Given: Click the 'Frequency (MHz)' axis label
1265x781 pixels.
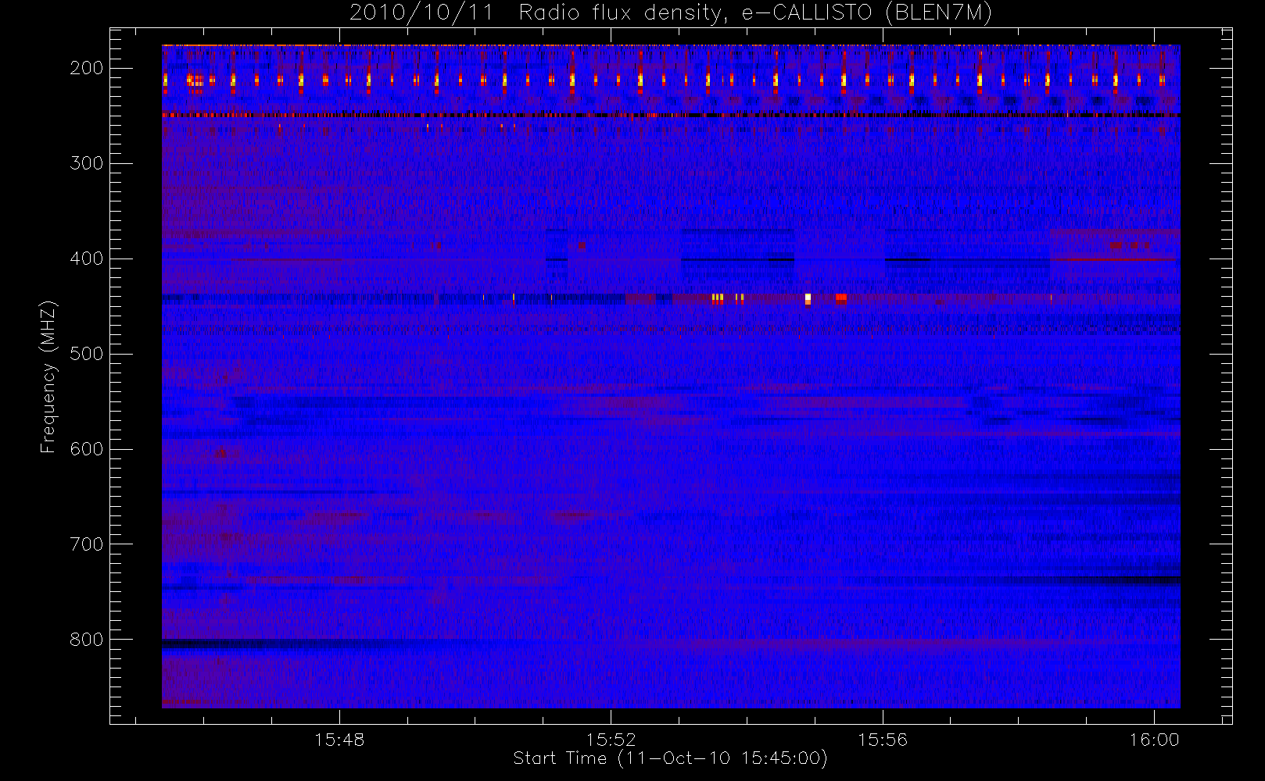Looking at the screenshot, I should click(x=48, y=376).
